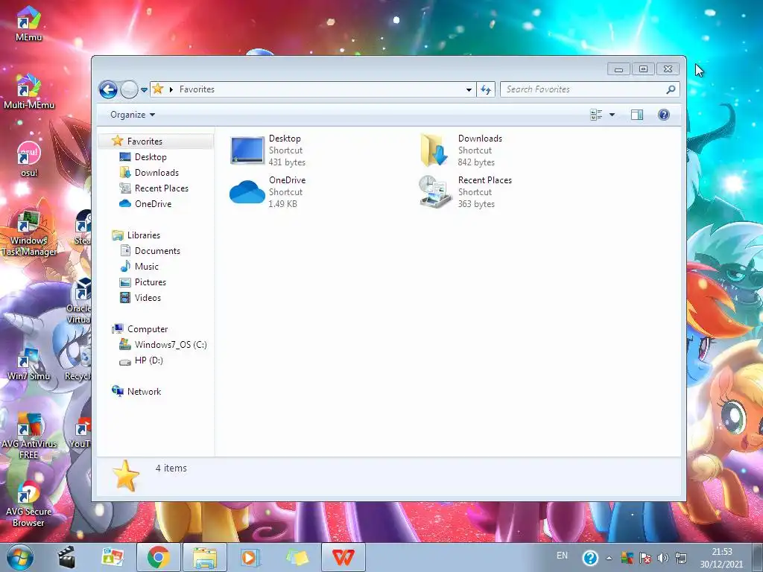Screen dimensions: 763x572
Task: Click the Change your view icon
Action: click(596, 115)
